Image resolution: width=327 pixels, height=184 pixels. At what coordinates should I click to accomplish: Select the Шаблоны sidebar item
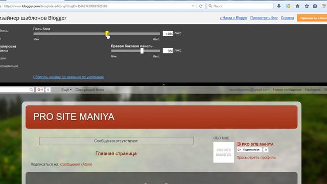click(x=4, y=31)
